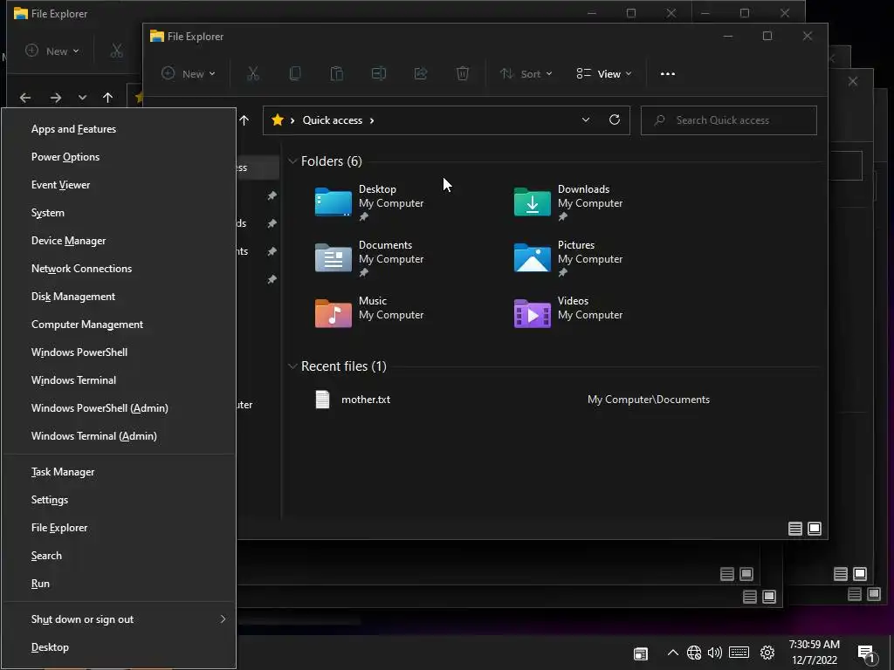Image resolution: width=894 pixels, height=670 pixels.
Task: Click the My Computer\Documents path text
Action: 649,400
